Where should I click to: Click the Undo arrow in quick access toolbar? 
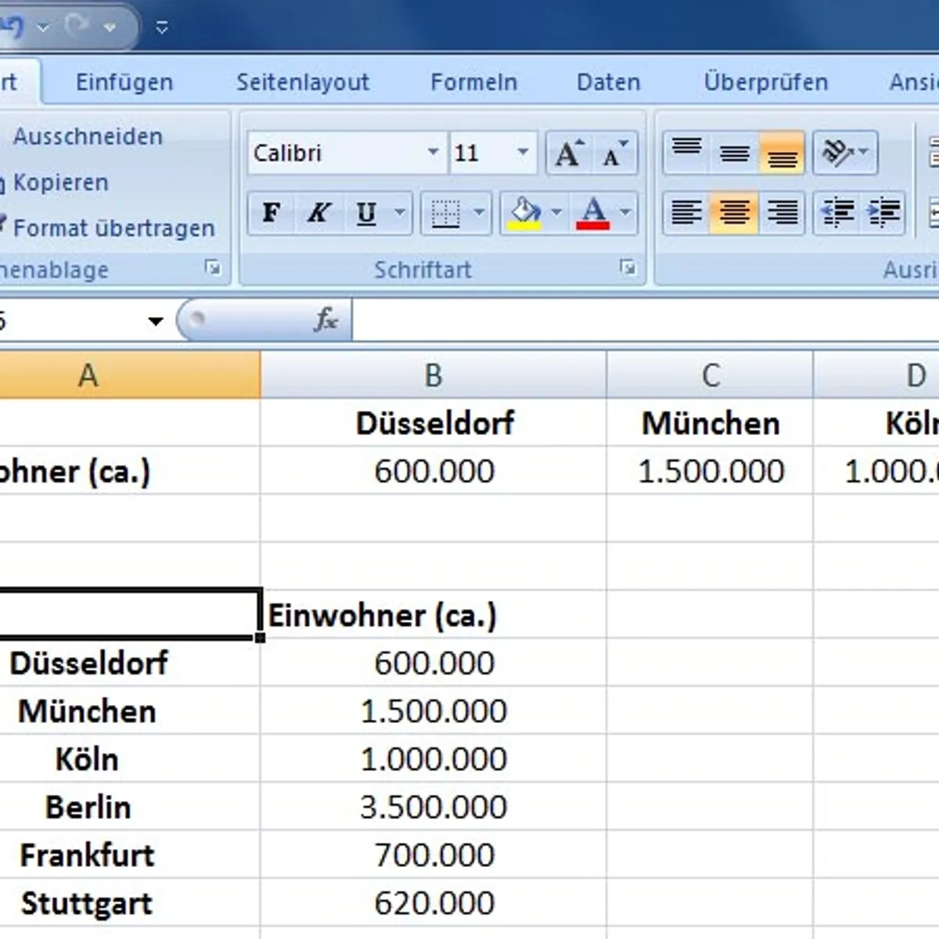pyautogui.click(x=11, y=27)
